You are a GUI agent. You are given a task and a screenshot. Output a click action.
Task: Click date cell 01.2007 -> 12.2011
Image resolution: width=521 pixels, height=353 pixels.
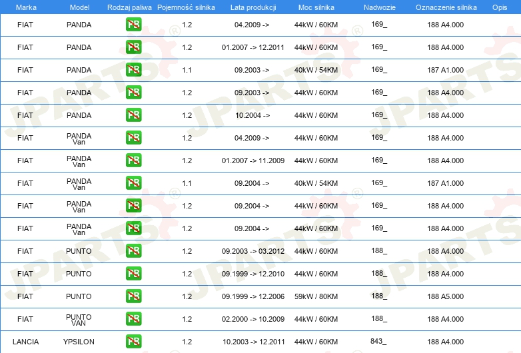[253, 47]
